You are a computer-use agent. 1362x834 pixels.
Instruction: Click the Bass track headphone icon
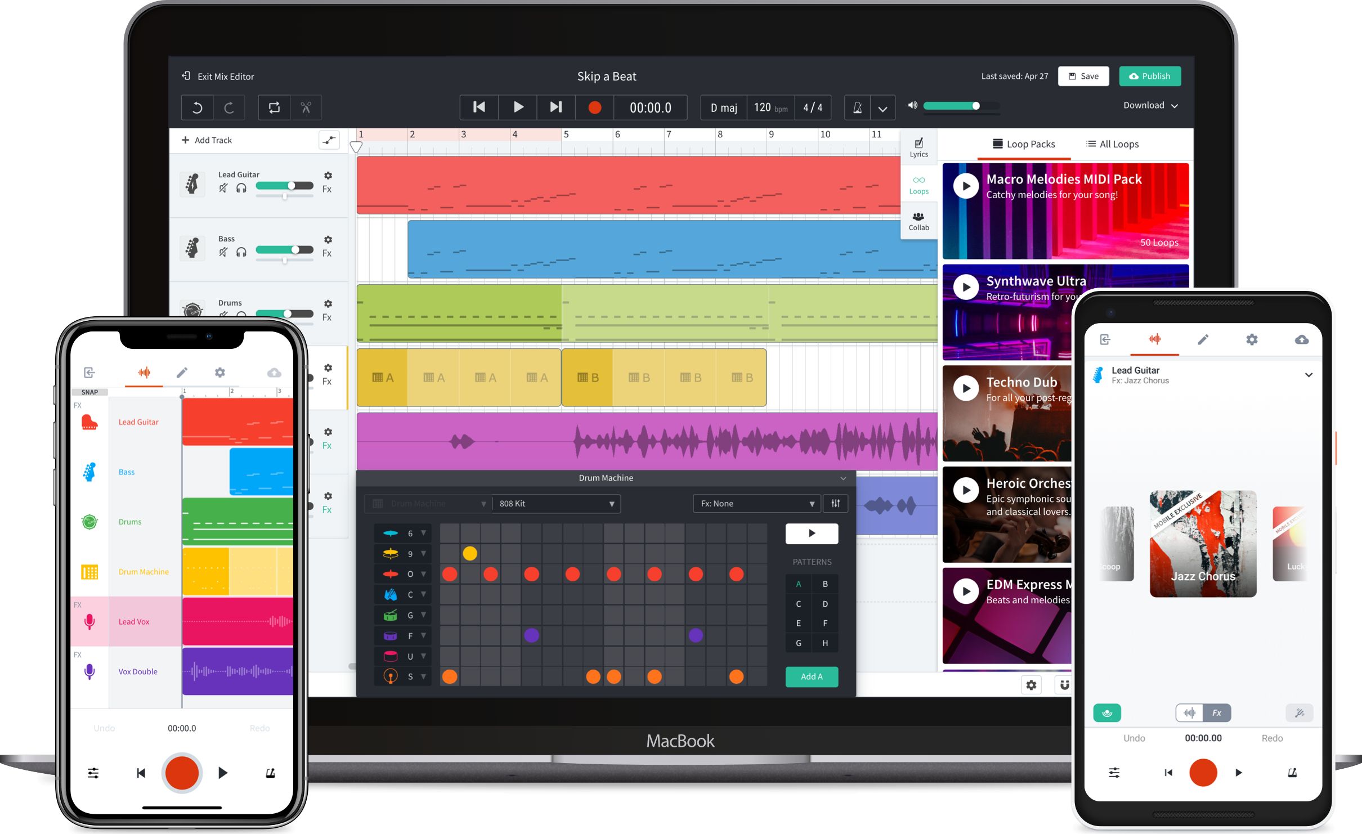(x=238, y=251)
